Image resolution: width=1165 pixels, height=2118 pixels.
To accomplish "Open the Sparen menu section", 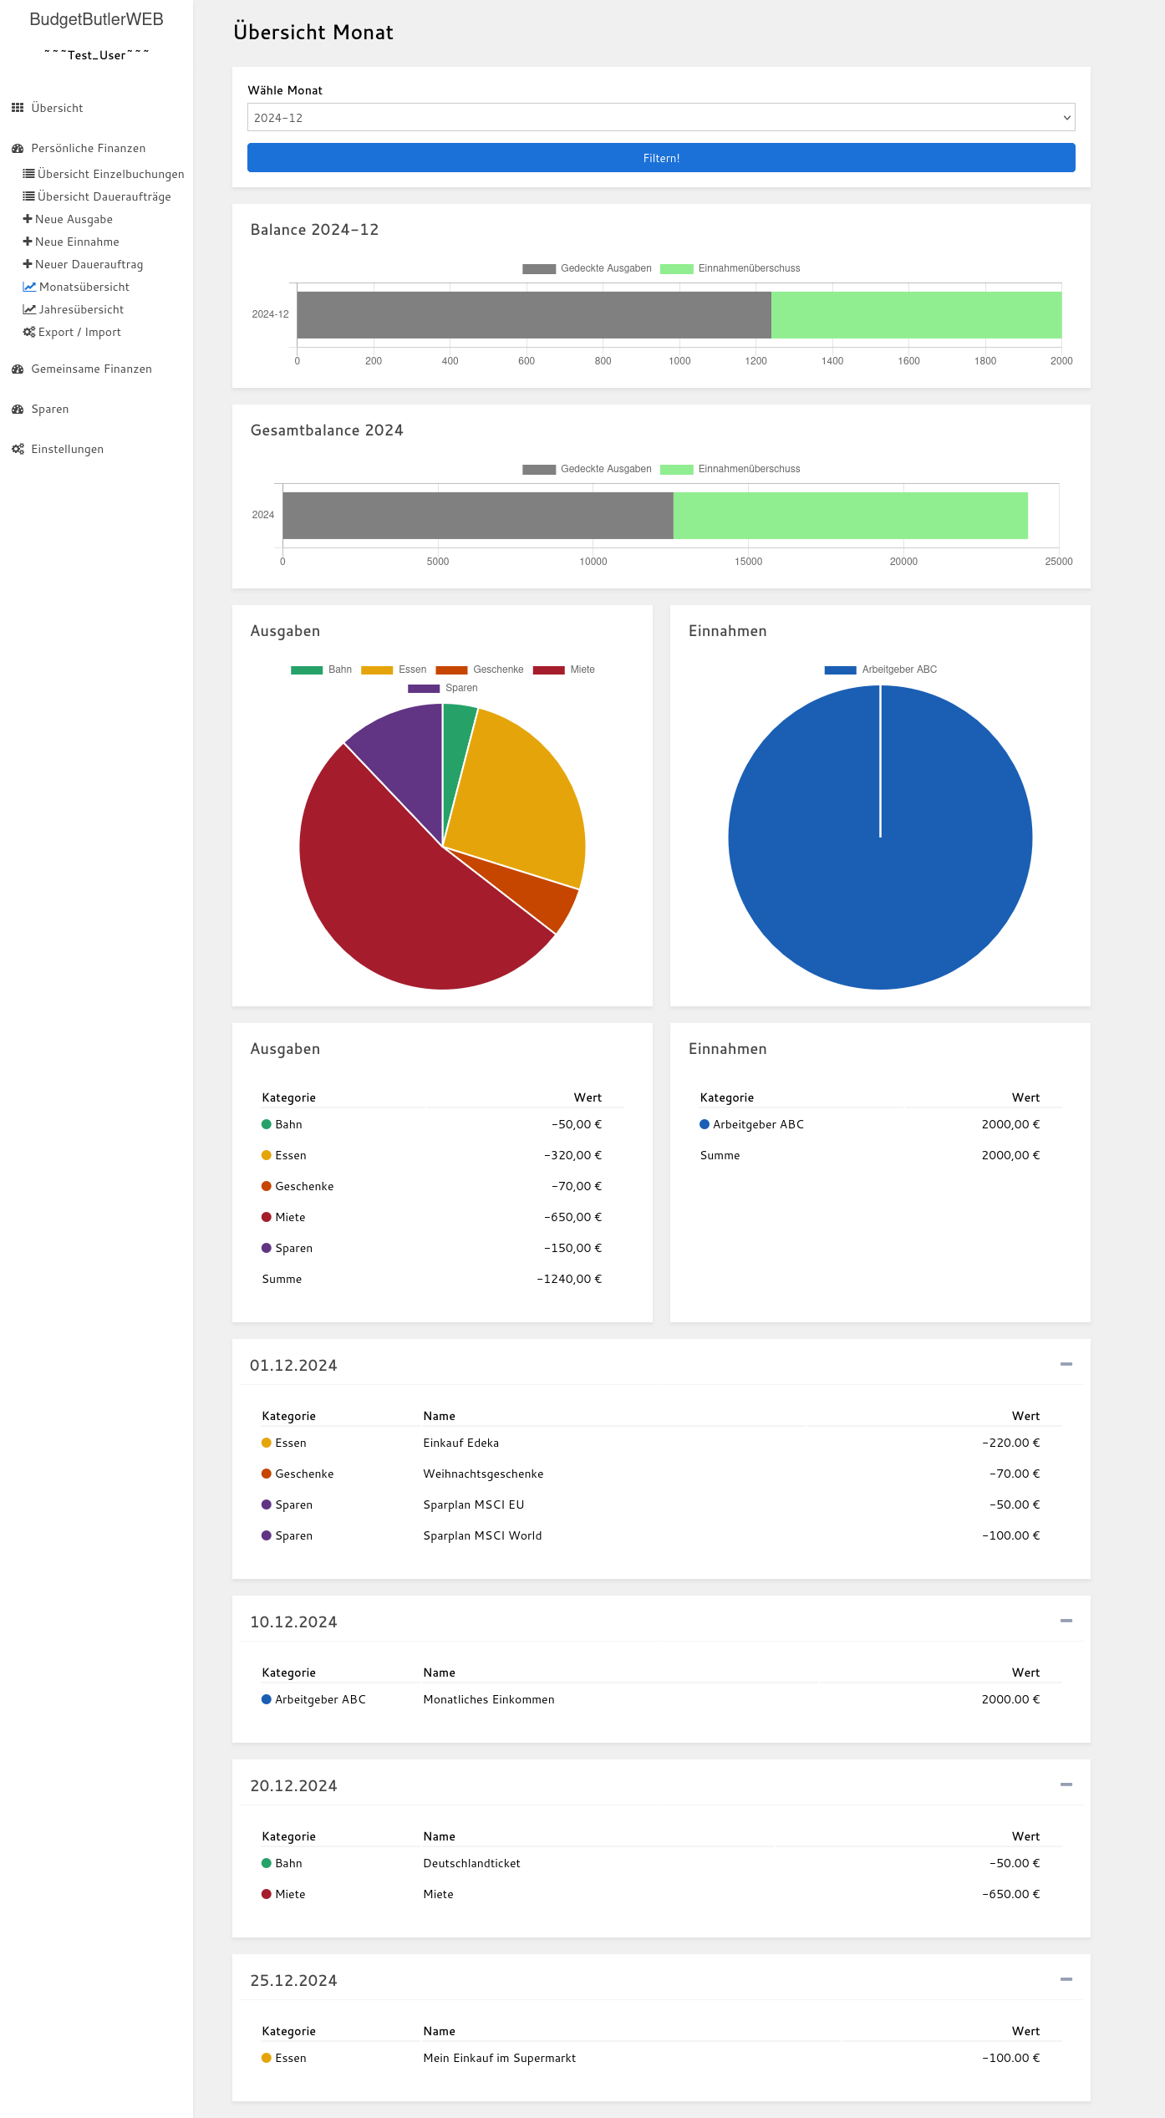I will pyautogui.click(x=50, y=409).
